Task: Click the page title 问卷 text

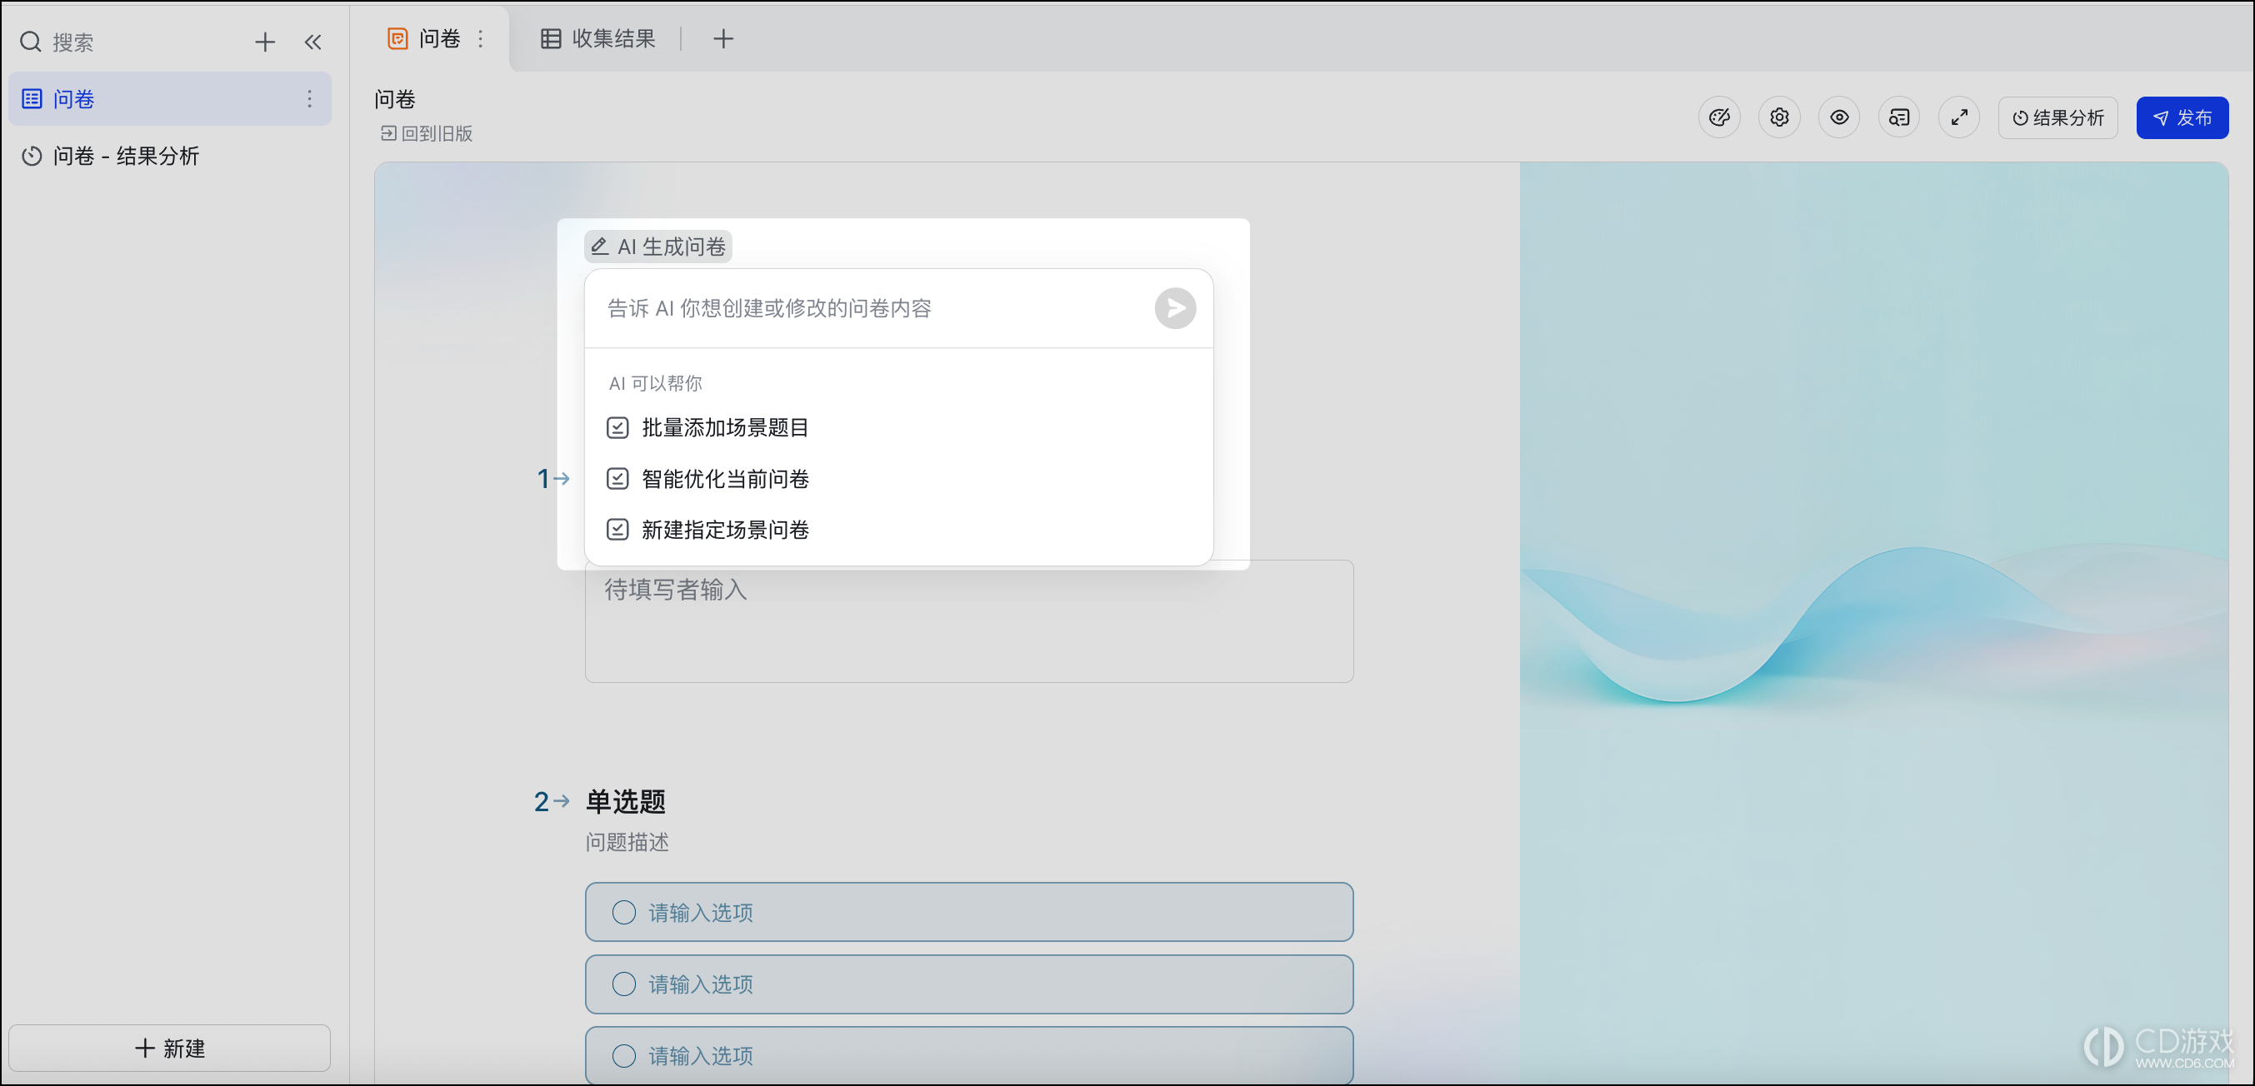Action: [x=395, y=99]
